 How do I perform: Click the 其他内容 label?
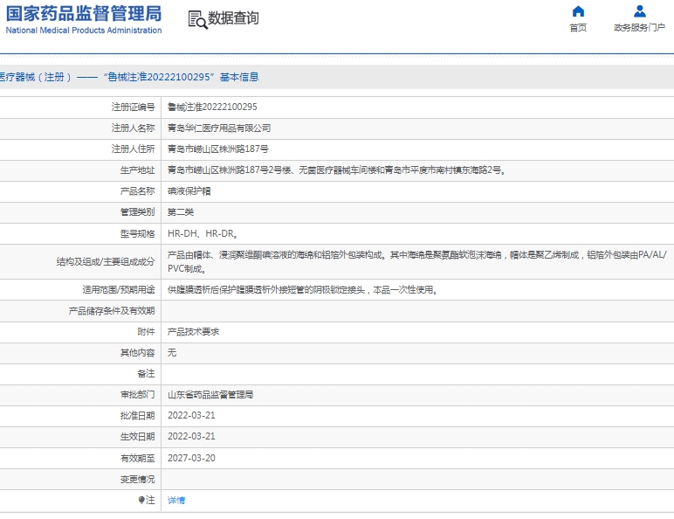137,353
